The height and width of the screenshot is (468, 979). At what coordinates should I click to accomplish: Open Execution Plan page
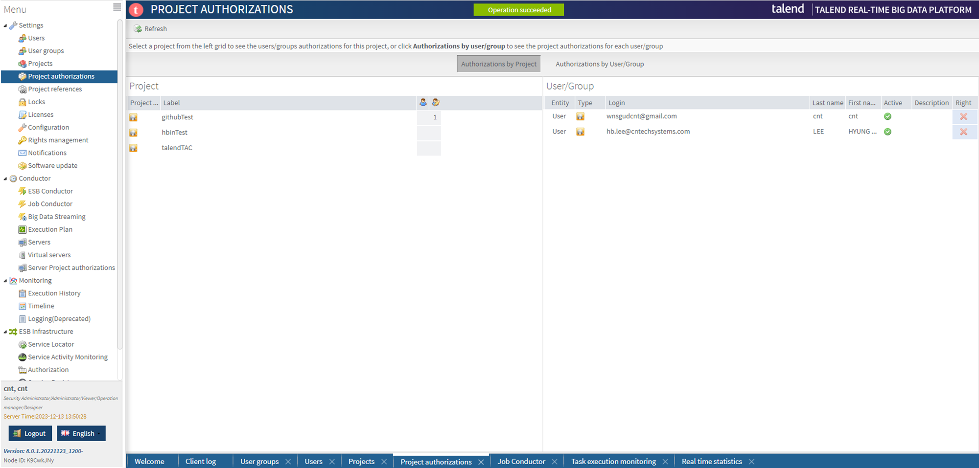pos(50,229)
